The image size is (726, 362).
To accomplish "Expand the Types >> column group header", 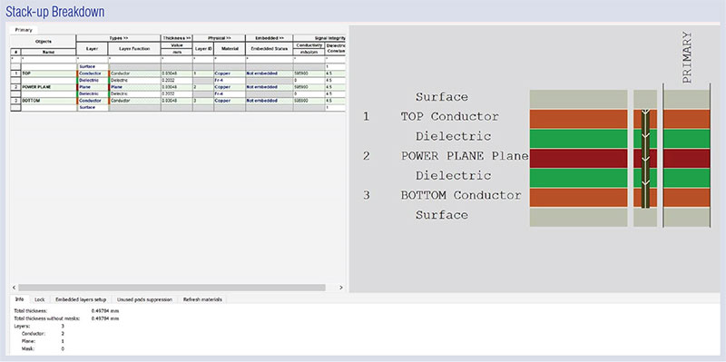I will pos(119,38).
